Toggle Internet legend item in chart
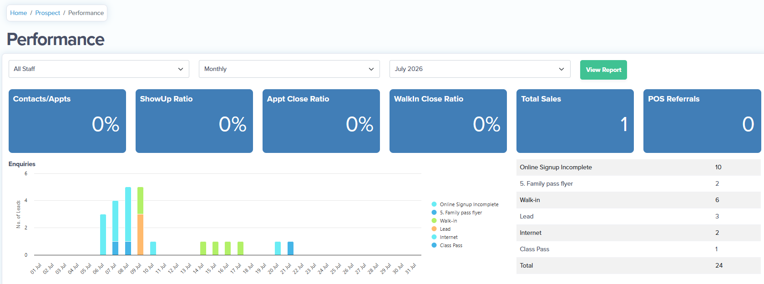The width and height of the screenshot is (764, 284). (x=445, y=237)
